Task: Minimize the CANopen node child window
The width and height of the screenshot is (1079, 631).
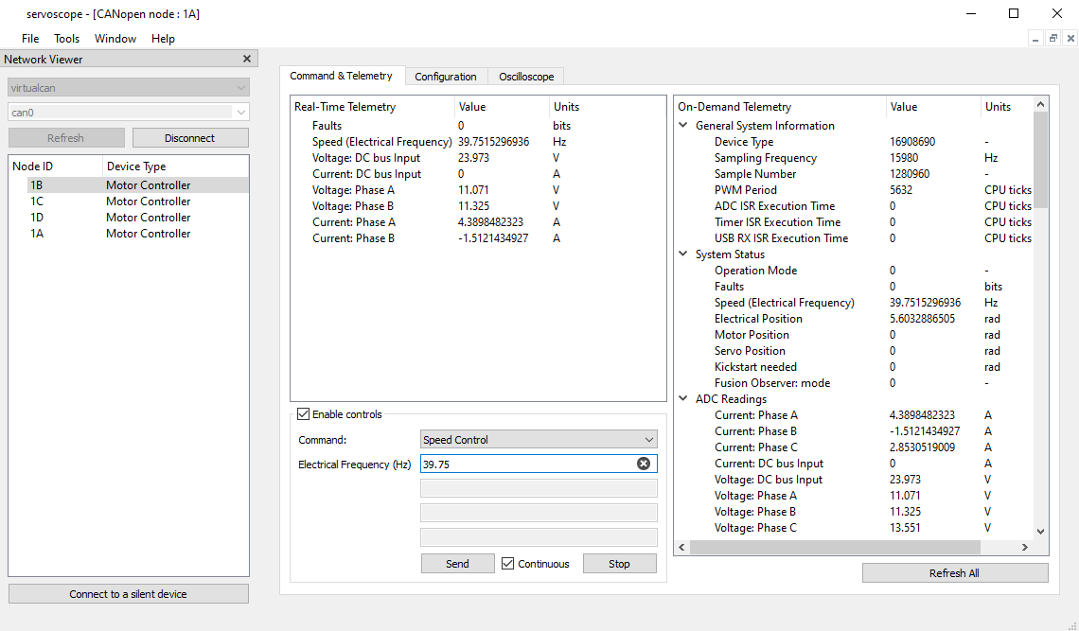Action: pyautogui.click(x=1035, y=37)
